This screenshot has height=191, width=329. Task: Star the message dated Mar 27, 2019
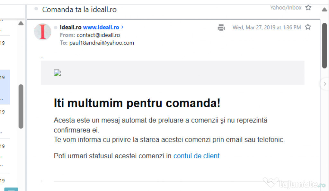tap(308, 27)
